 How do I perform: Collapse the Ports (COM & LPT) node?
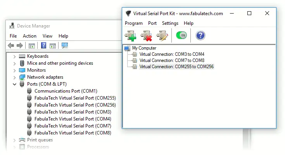(x=15, y=84)
